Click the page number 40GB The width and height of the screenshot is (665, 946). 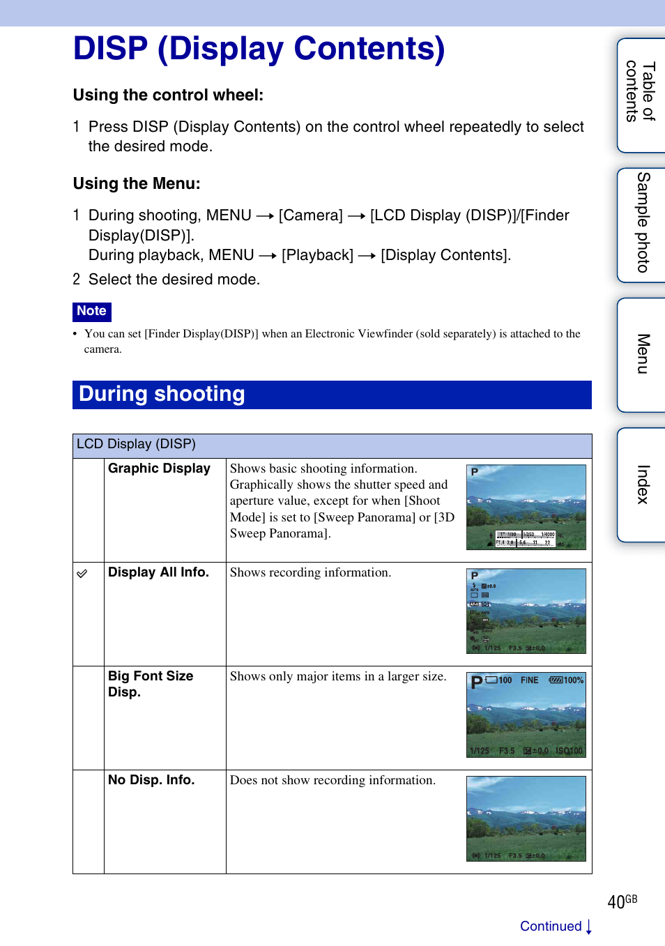coord(622,901)
